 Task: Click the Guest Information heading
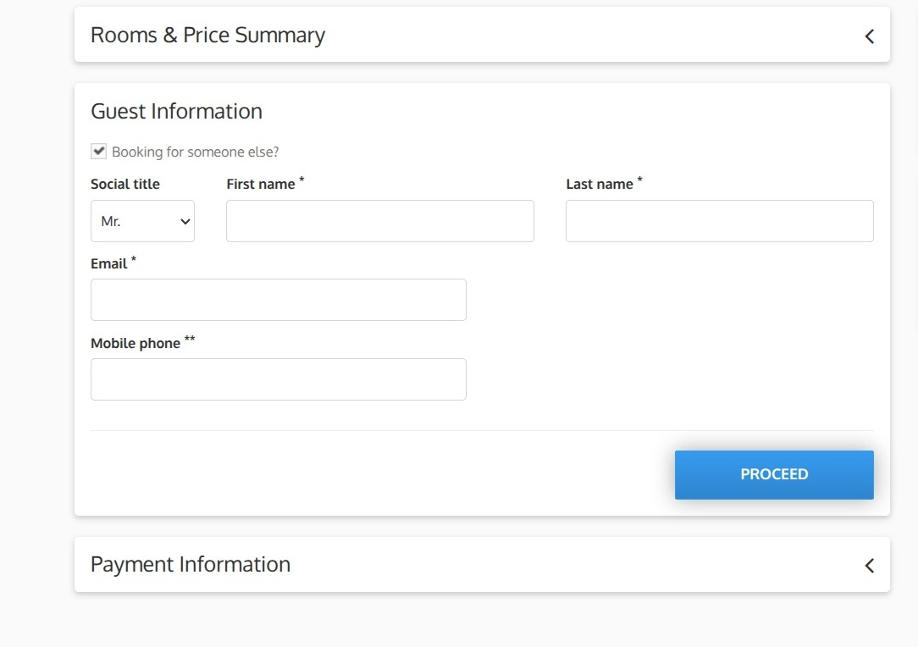[x=176, y=111]
